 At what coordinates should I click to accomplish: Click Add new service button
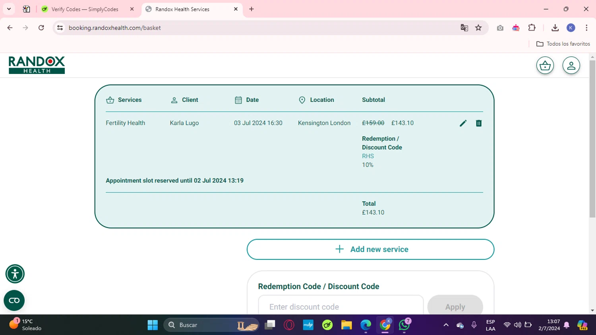[x=370, y=249]
